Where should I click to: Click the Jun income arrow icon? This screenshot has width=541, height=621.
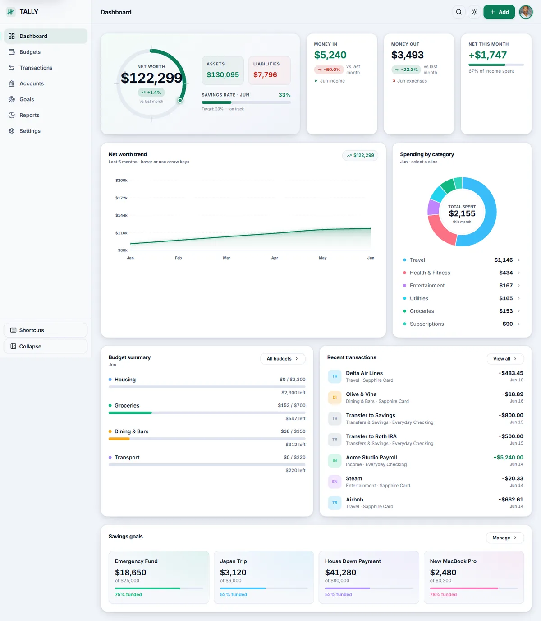pyautogui.click(x=316, y=81)
